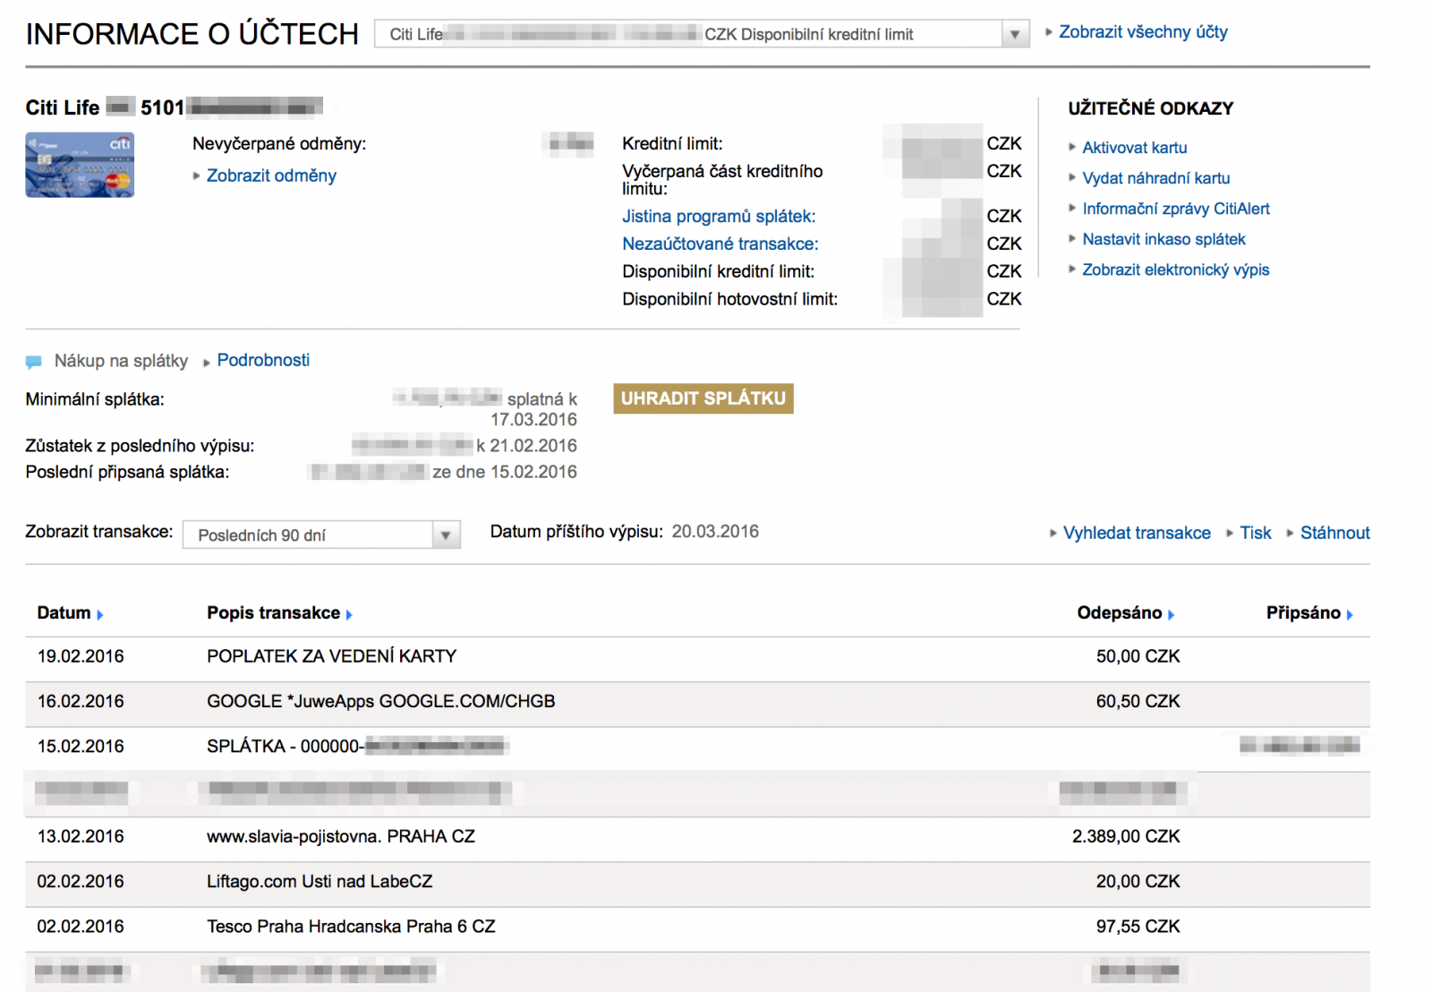The image size is (1432, 992).
Task: Click the Citi Life card thumbnail
Action: coord(80,165)
